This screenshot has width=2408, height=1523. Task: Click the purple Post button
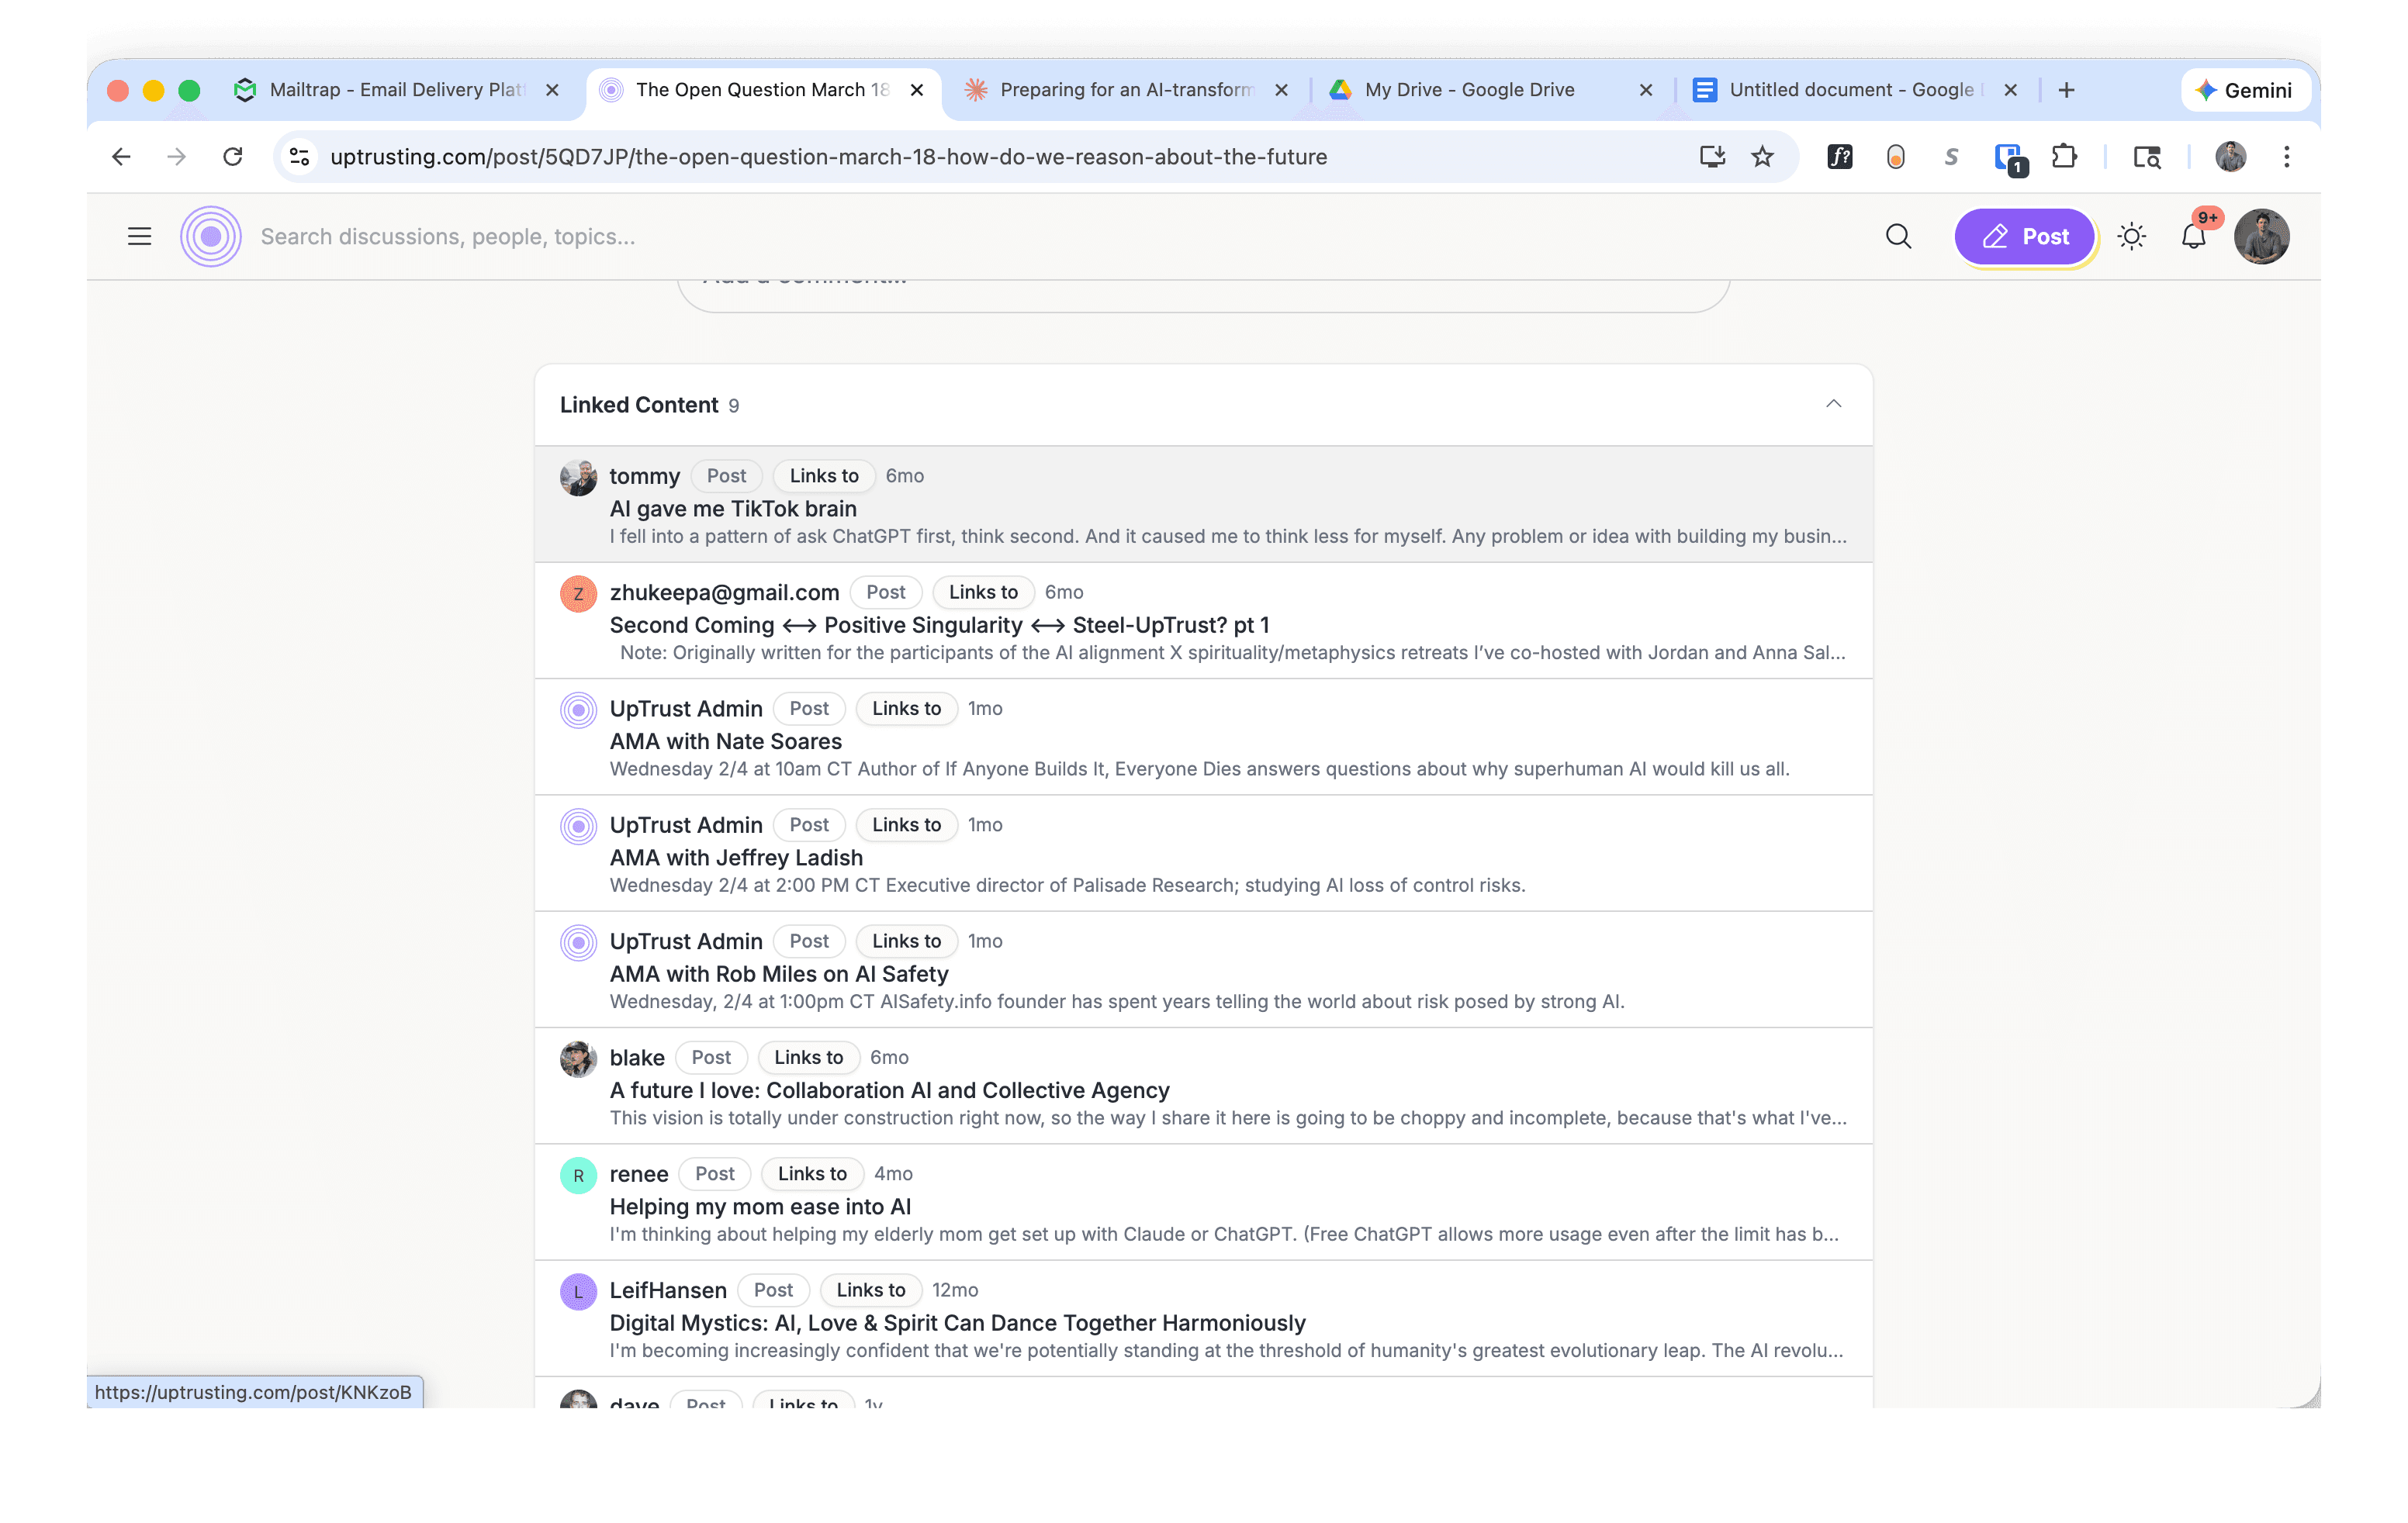2024,237
